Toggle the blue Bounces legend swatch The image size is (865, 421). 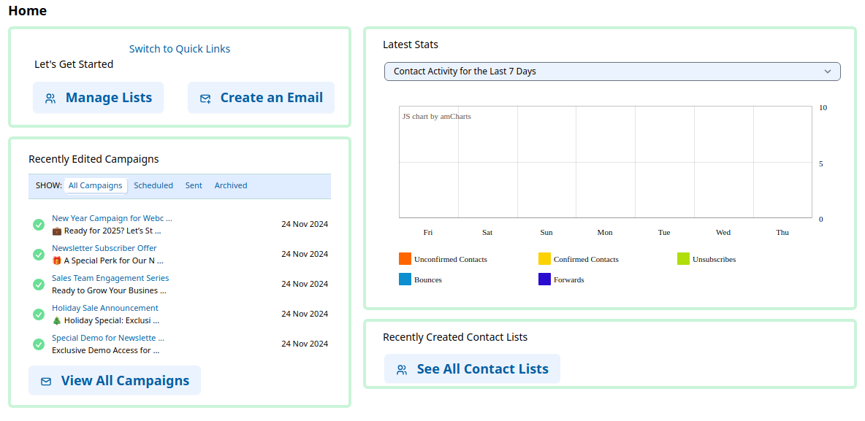click(405, 279)
